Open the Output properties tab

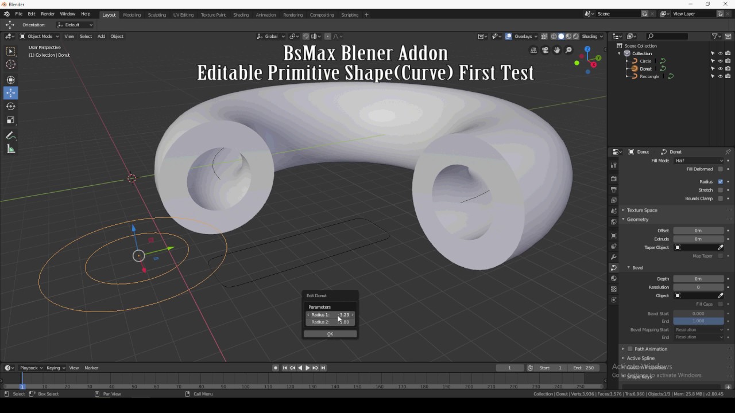[614, 190]
